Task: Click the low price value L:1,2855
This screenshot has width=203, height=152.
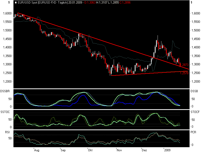Action: (113, 3)
